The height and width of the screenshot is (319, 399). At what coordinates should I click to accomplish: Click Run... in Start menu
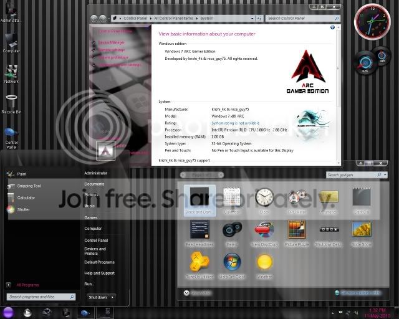coord(89,284)
